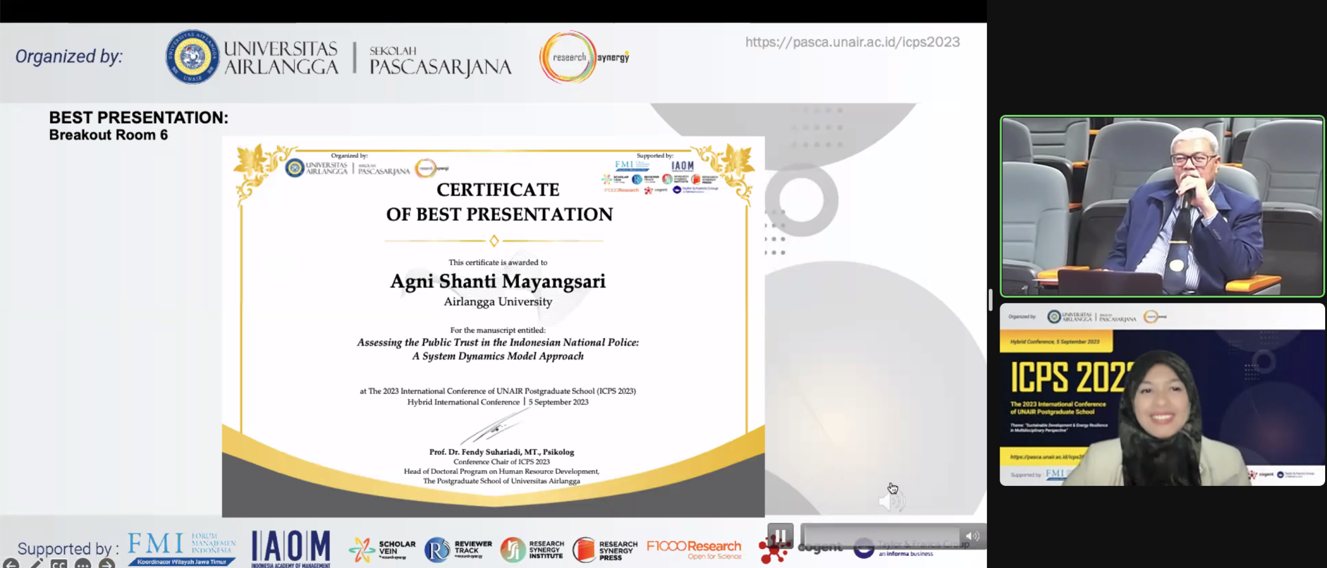Screen dimensions: 1327x568
Task: Click the Sekolah Pascasarjana text
Action: tap(440, 61)
